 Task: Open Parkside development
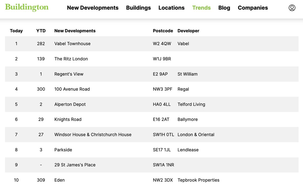tap(63, 150)
